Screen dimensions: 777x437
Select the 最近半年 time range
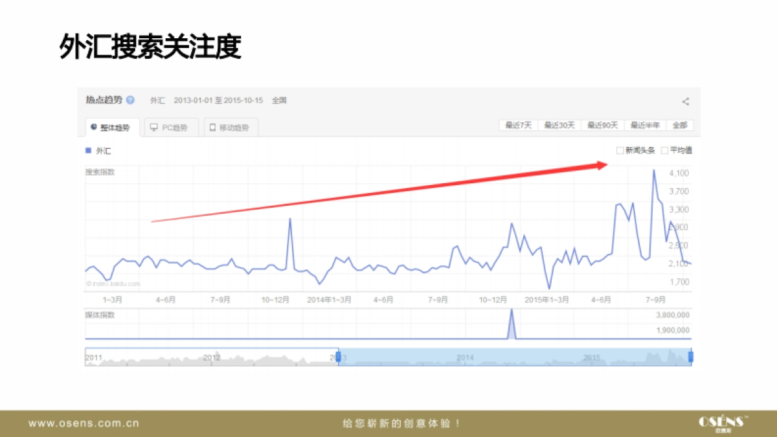point(645,124)
